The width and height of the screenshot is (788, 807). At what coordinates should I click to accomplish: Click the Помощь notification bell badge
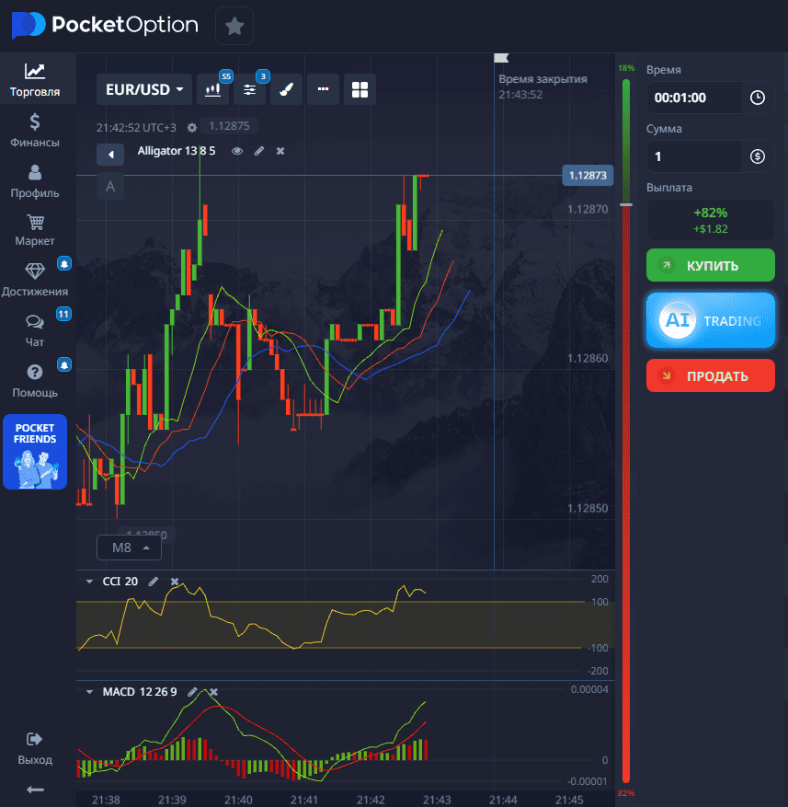click(x=64, y=365)
